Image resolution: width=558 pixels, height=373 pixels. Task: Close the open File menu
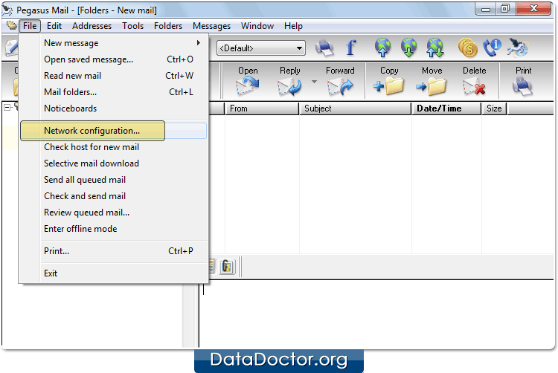click(x=30, y=26)
